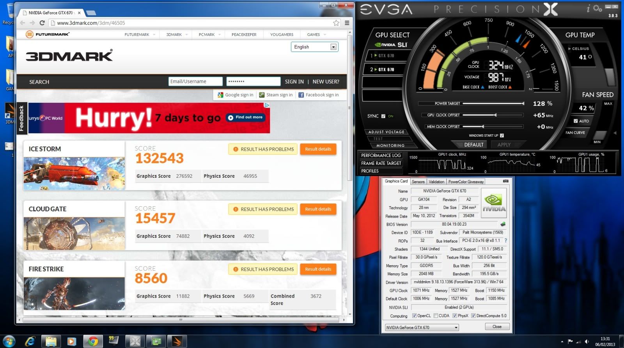Click the ADJUST VOLTAGE button
624x348 pixels.
[x=386, y=132]
